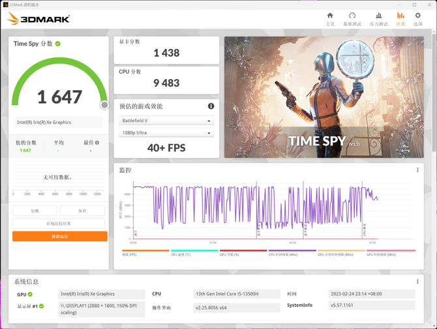Viewport: 437px width, 329px height.
Task: Click the SystemInfo version v5.57.1161 field
Action: 372,305
